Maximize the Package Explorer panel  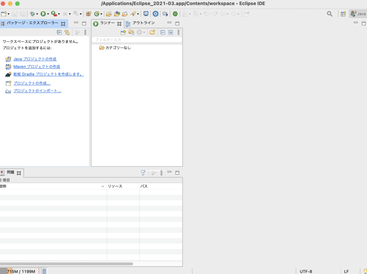tap(84, 23)
